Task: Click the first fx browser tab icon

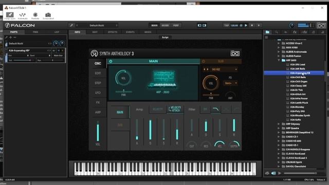Action: [x=295, y=32]
